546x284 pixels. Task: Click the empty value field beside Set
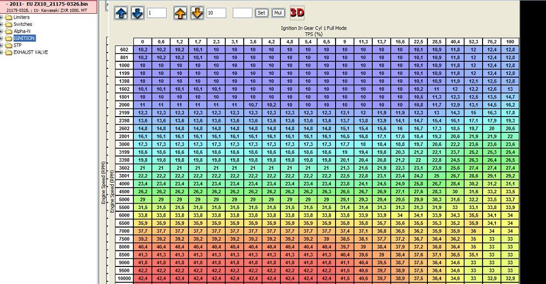(242, 13)
